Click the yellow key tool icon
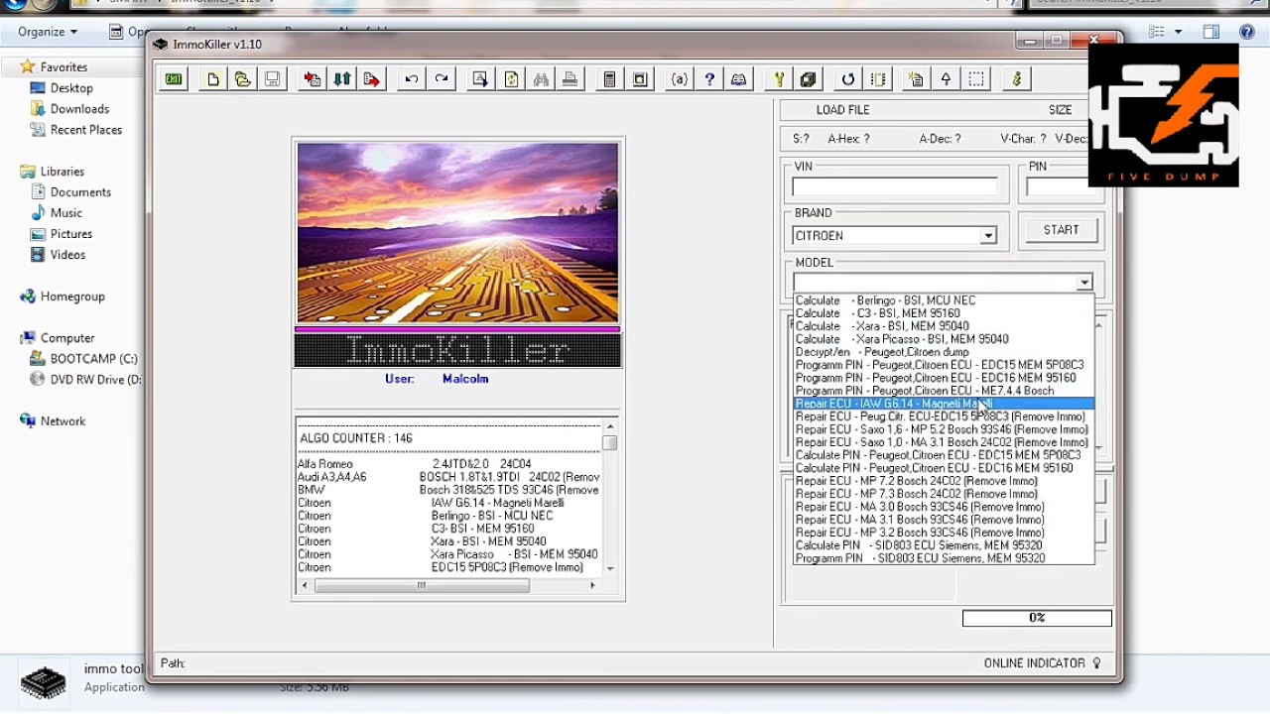This screenshot has width=1270, height=714. coord(779,79)
